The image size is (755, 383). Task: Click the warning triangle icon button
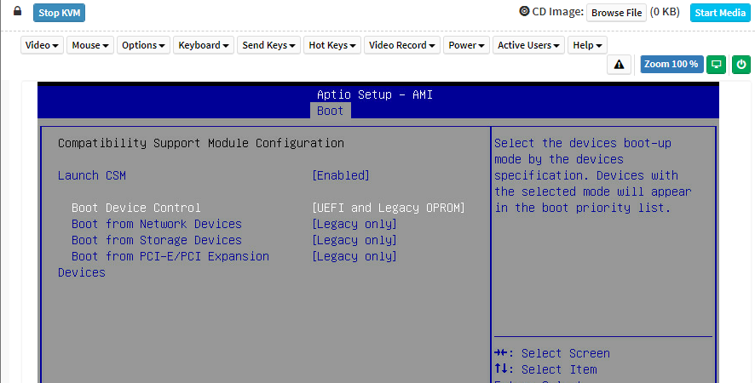(619, 65)
